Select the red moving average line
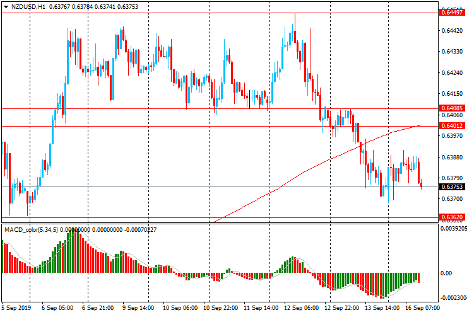This screenshot has width=467, height=315. (316, 163)
